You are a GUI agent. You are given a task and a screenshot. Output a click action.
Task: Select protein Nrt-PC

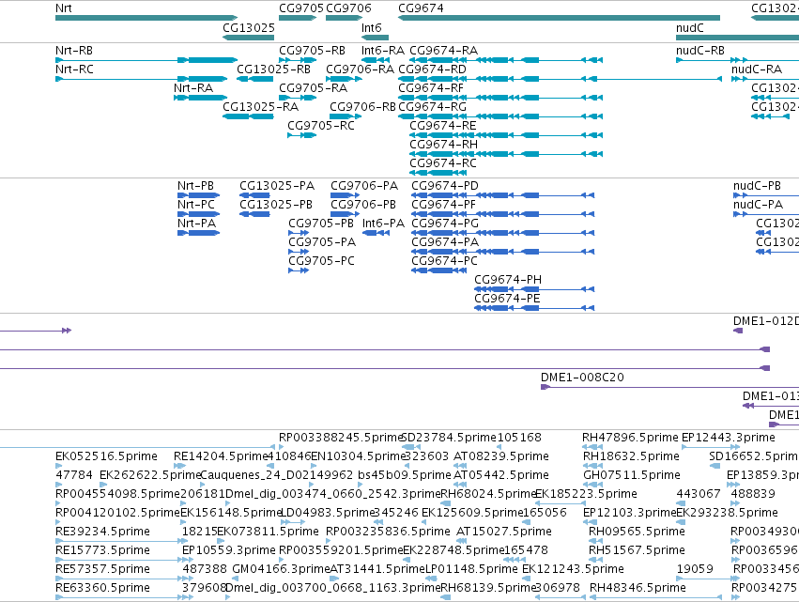coord(199,214)
